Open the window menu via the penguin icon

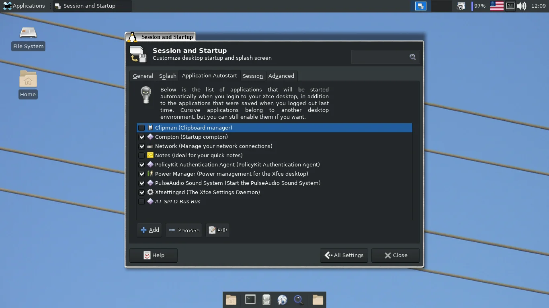(x=132, y=37)
